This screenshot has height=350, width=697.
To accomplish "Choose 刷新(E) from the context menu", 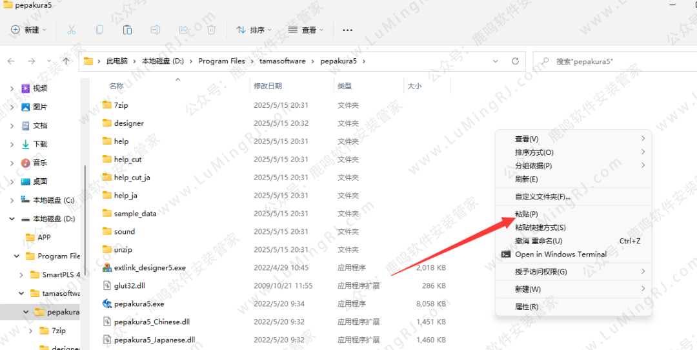I will (527, 179).
